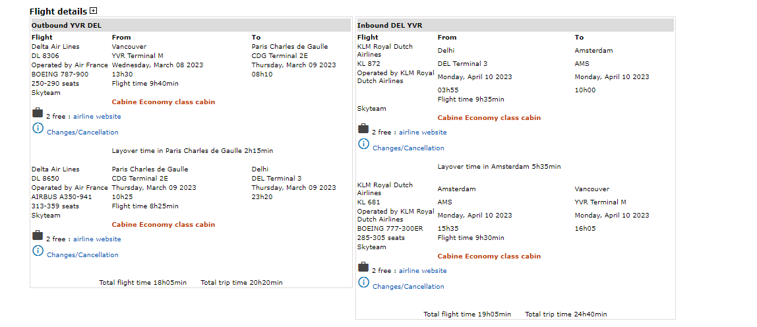Click info icon for Delhi–Amsterdam flight
Viewport: 757px width, 327px height.
(x=363, y=144)
